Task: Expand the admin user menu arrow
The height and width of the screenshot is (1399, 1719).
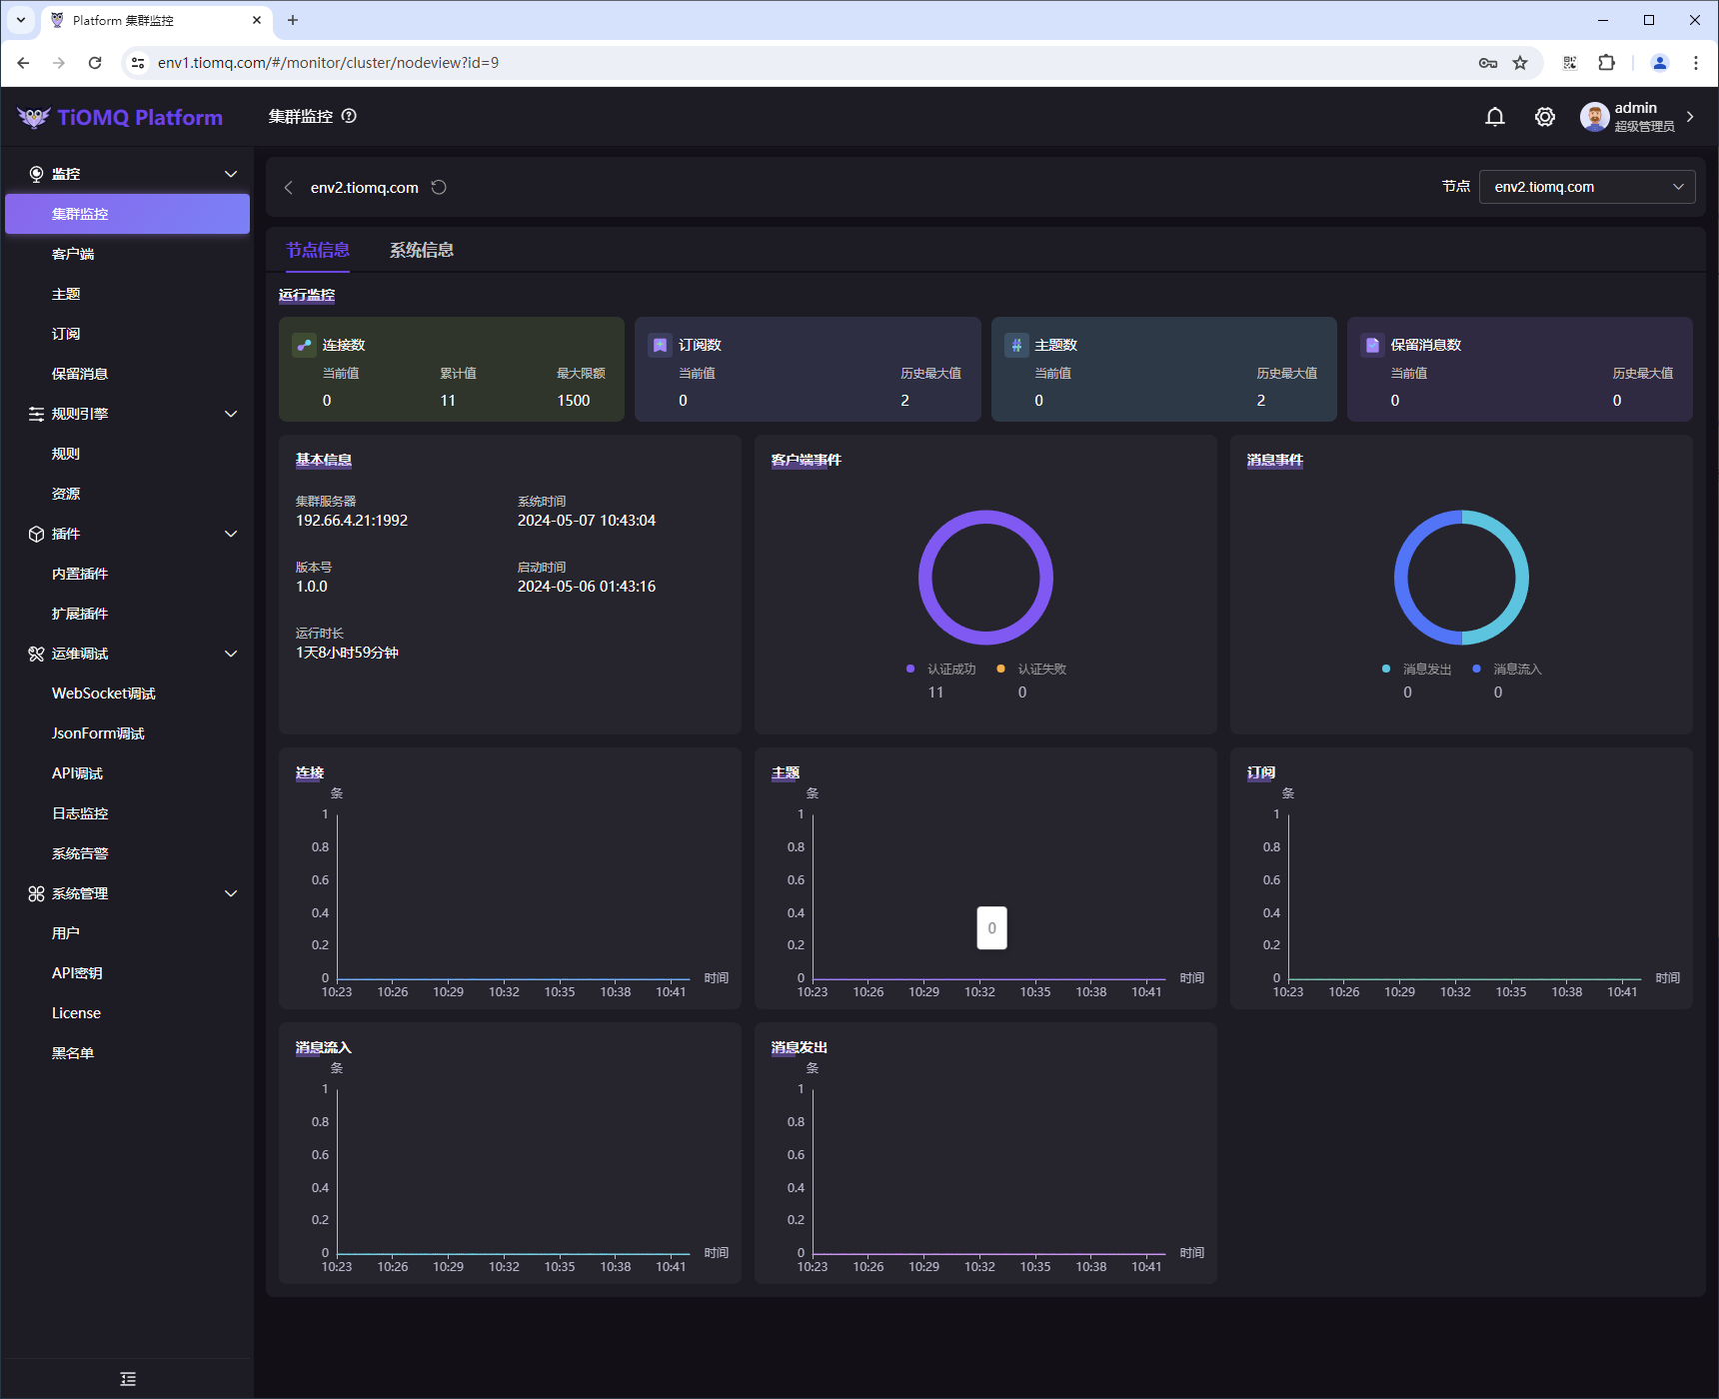Action: click(x=1690, y=117)
